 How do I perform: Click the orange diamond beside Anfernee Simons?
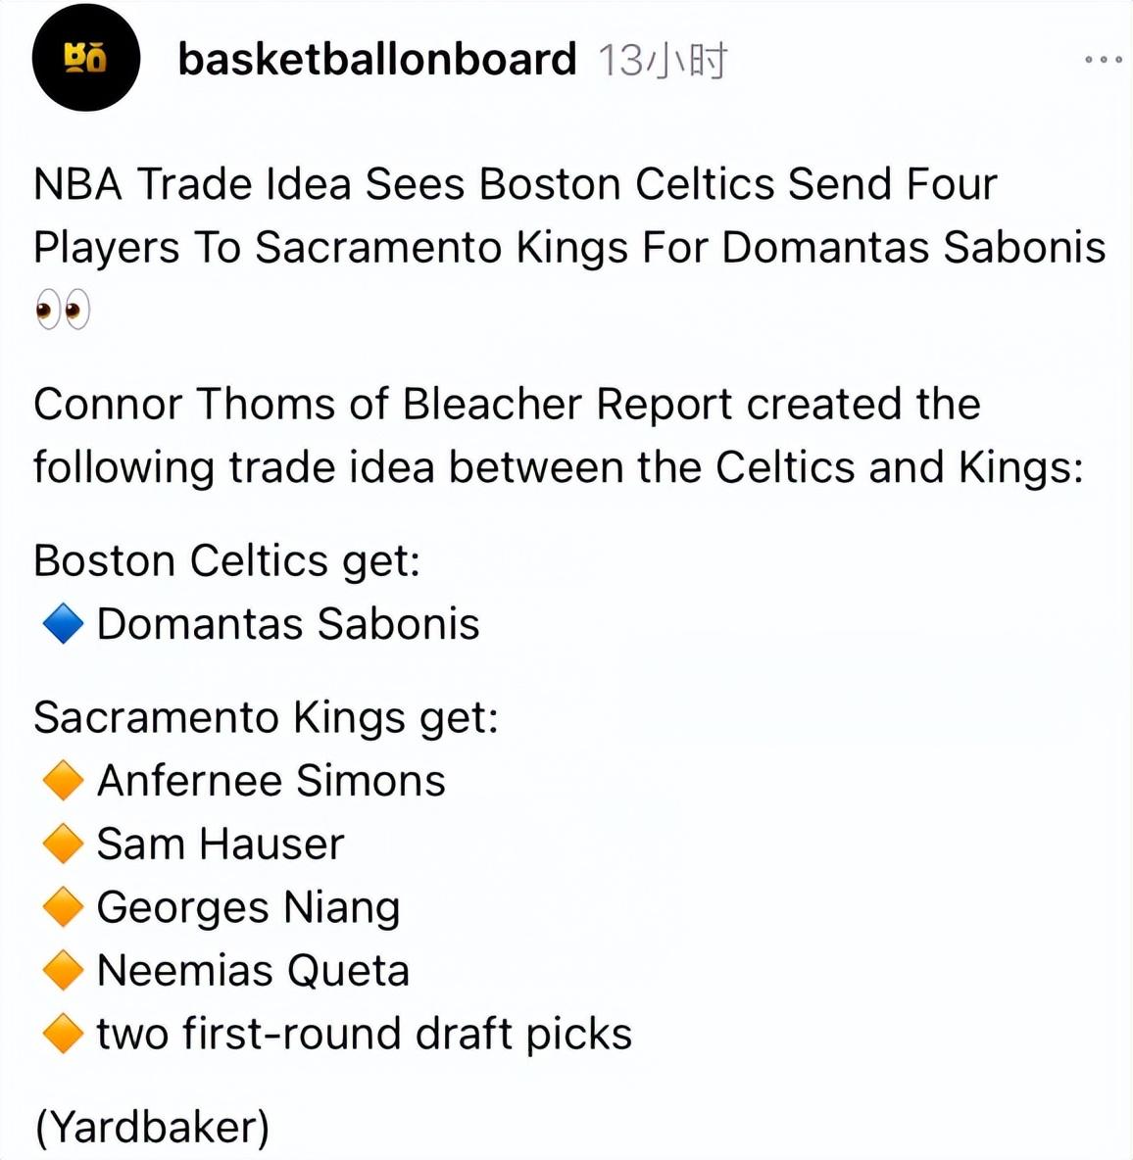63,781
